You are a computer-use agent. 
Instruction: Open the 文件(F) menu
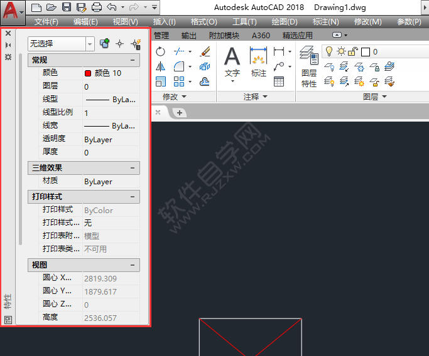(46, 22)
